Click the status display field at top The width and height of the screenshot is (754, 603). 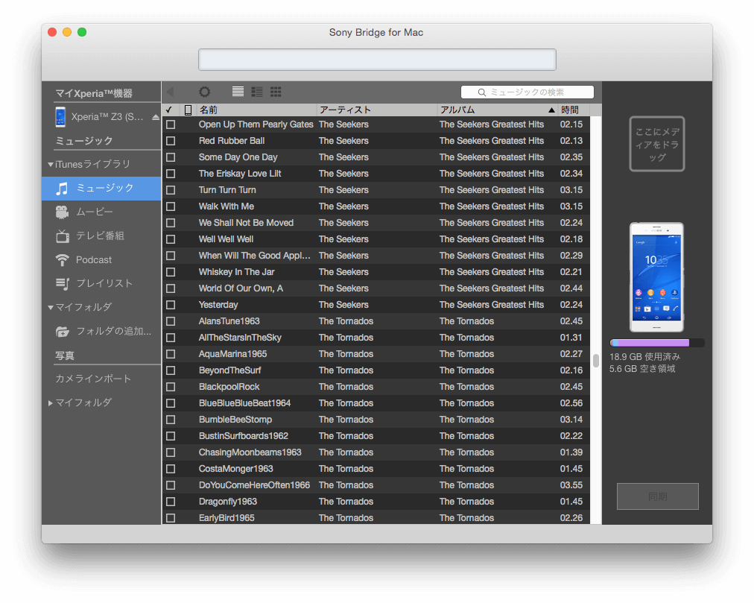tap(377, 60)
